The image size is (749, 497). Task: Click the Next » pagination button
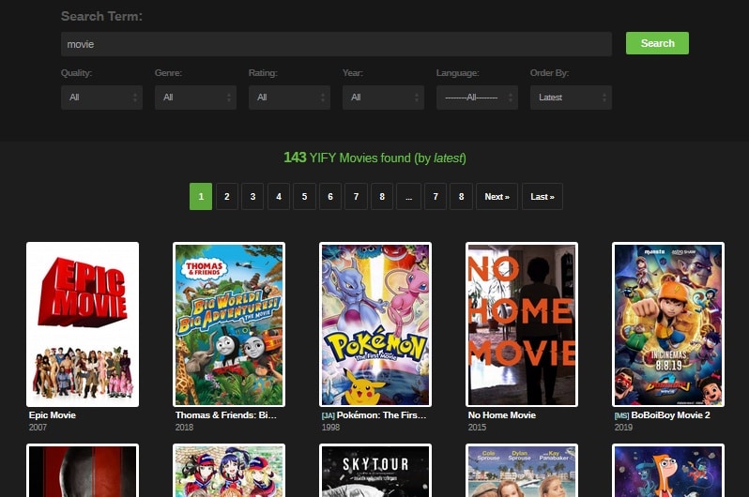[497, 196]
